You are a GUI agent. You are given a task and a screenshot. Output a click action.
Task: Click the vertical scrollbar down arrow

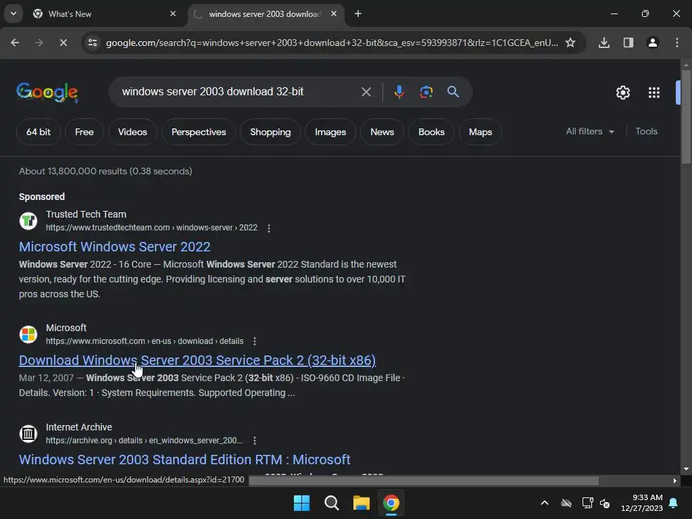686,469
